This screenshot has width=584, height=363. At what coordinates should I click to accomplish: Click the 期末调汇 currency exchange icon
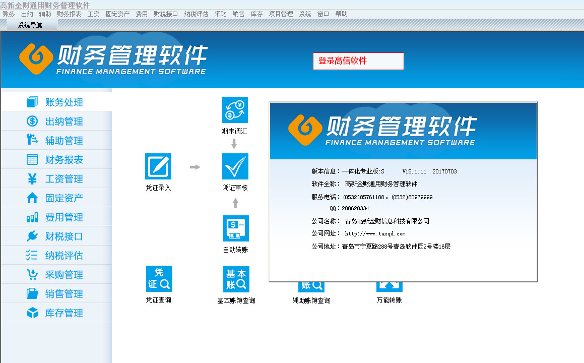click(235, 110)
